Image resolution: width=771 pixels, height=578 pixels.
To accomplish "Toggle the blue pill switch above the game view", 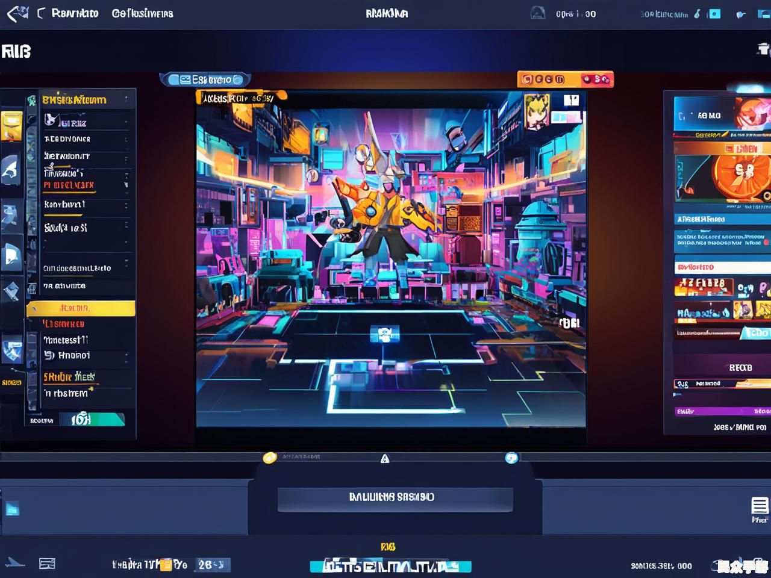I will [x=205, y=79].
